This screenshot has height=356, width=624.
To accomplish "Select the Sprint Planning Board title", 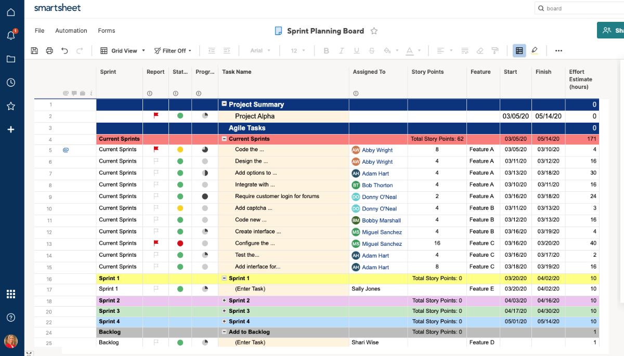I will pyautogui.click(x=326, y=31).
